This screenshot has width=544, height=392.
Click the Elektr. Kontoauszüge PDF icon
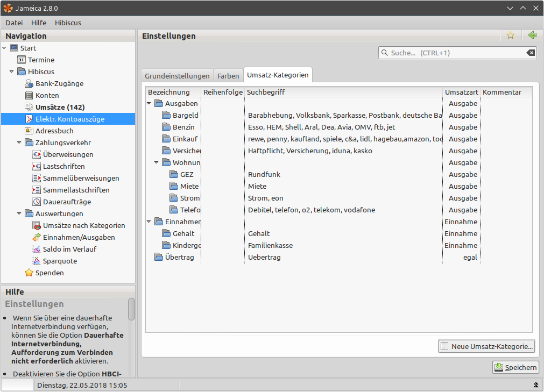(29, 119)
